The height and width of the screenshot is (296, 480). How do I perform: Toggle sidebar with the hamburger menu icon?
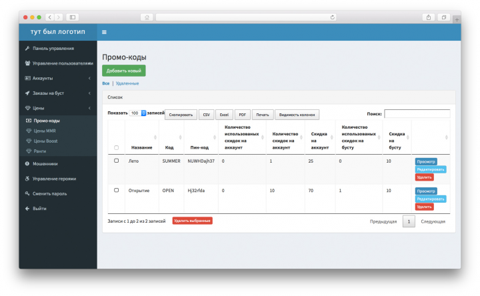pyautogui.click(x=104, y=32)
